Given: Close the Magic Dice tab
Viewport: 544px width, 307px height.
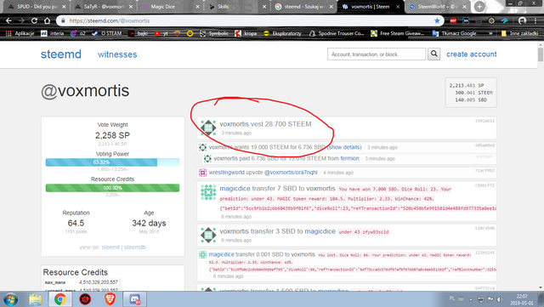Looking at the screenshot, I should tap(197, 7).
